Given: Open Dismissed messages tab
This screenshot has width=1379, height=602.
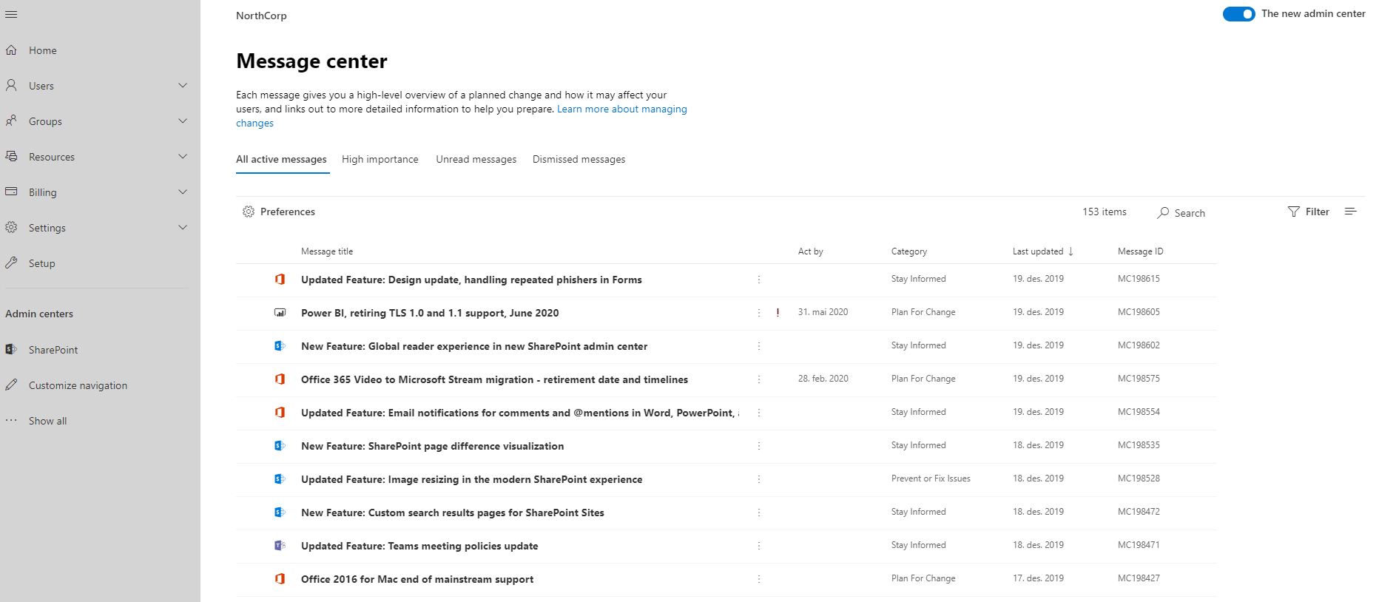Looking at the screenshot, I should coord(579,160).
